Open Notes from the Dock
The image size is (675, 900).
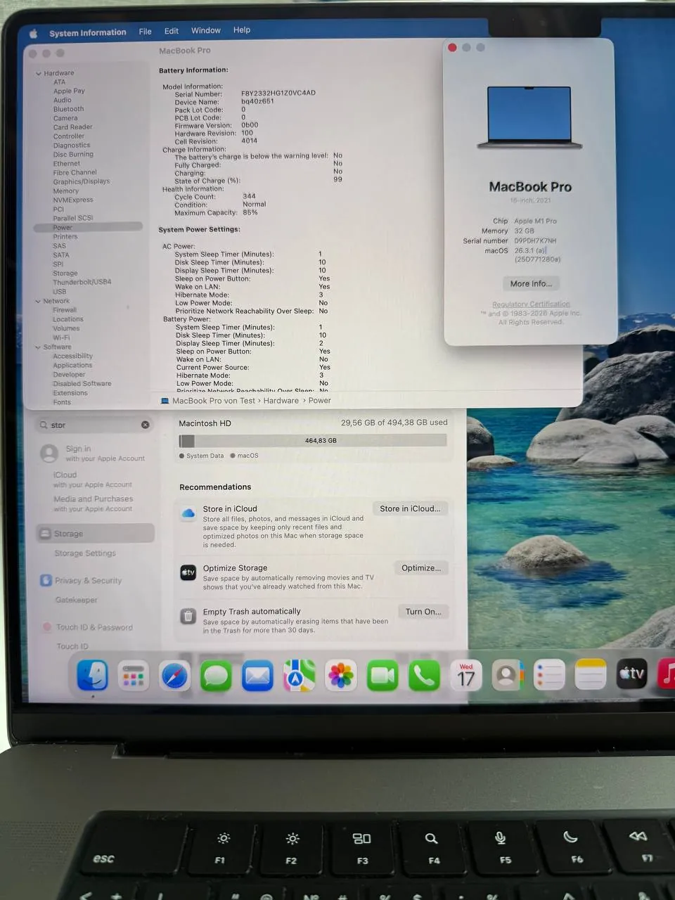pyautogui.click(x=590, y=675)
